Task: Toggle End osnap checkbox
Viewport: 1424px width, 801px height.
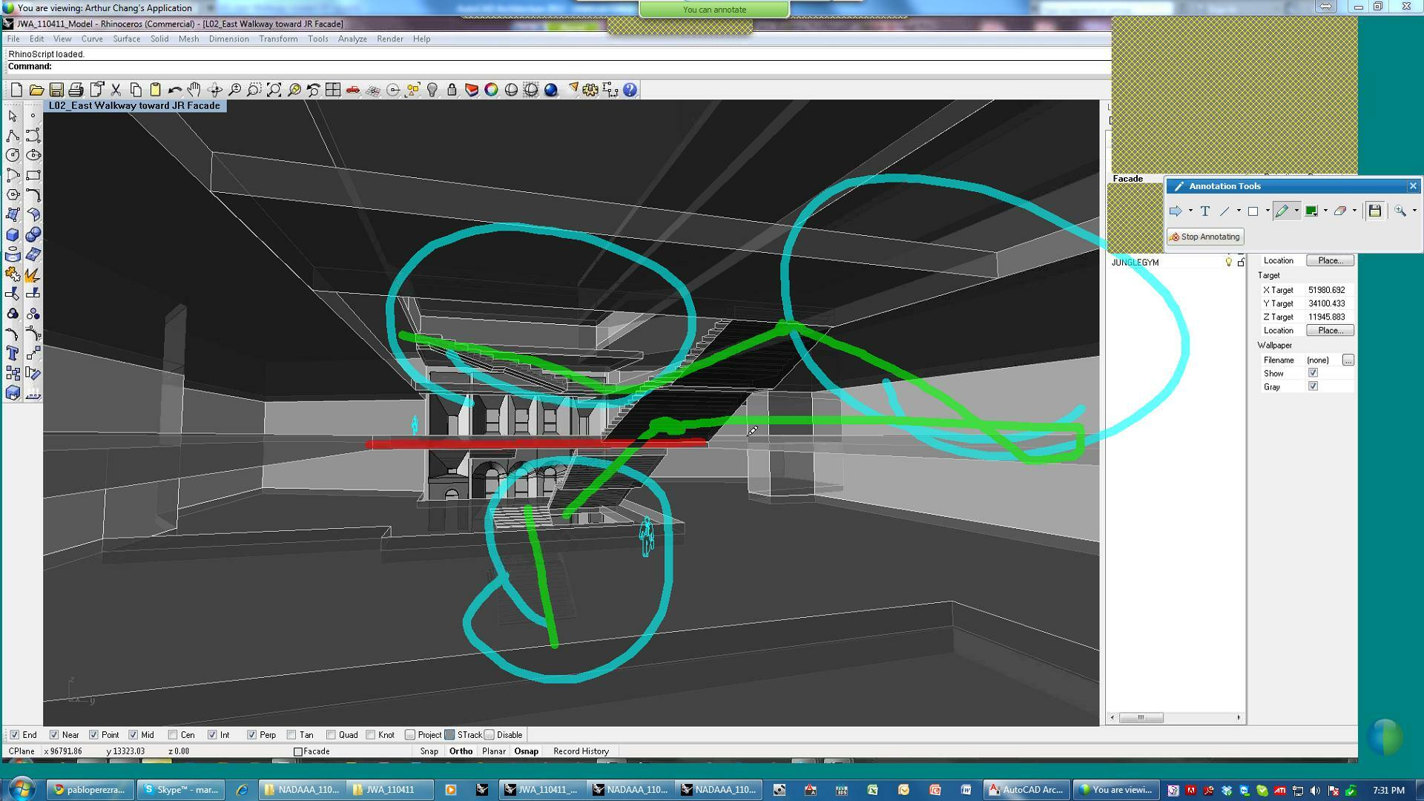Action: pyautogui.click(x=14, y=735)
